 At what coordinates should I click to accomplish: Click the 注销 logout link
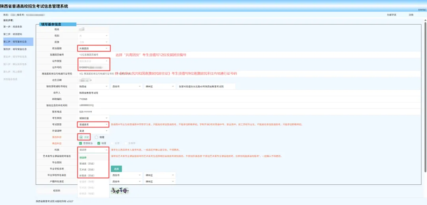(411, 15)
